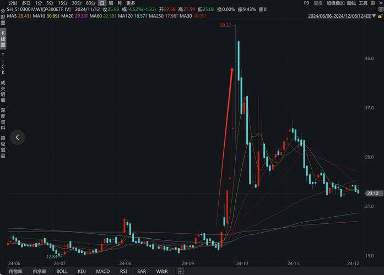Click the 复权 price adjustment option
This screenshot has width=384, height=275.
click(x=318, y=3)
